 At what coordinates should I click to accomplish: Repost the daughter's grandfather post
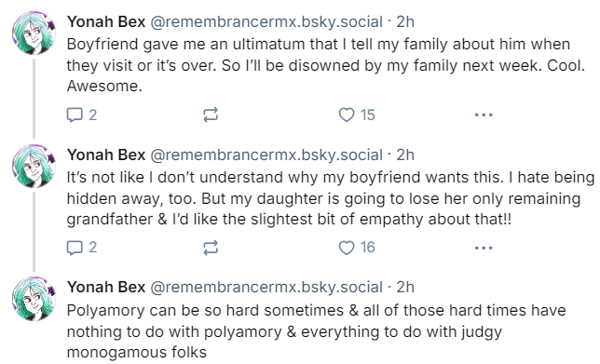(211, 248)
